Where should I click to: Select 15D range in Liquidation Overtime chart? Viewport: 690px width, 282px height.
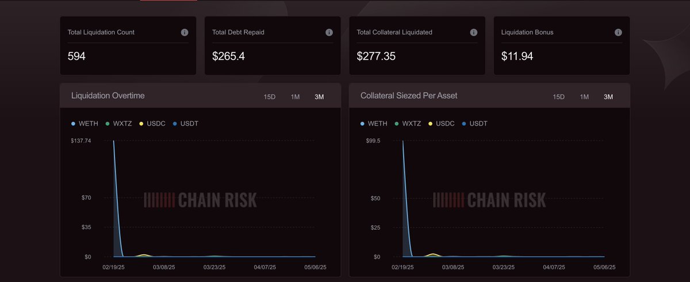(x=269, y=96)
